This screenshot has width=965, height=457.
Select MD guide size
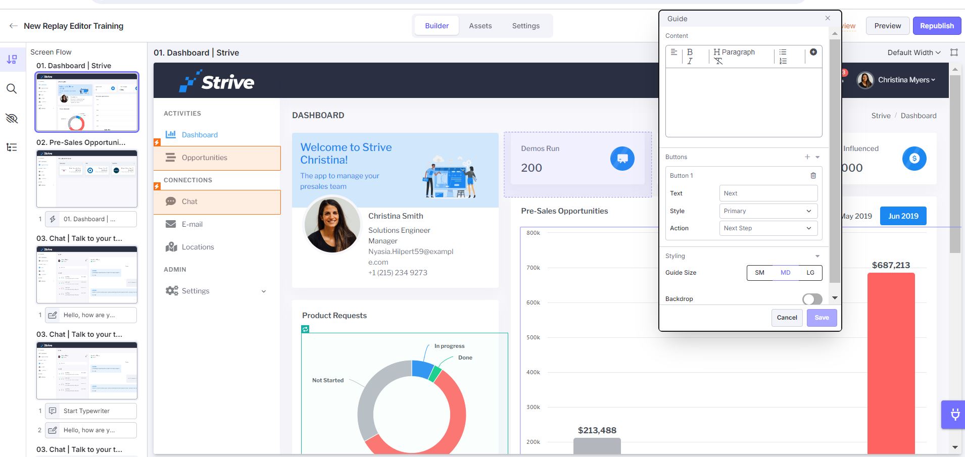[x=786, y=273]
